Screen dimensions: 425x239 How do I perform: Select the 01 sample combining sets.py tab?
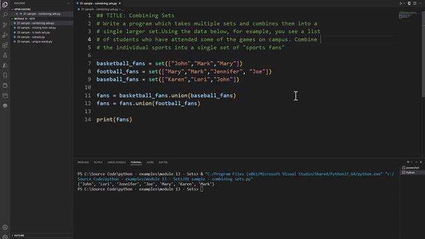[x=98, y=3]
